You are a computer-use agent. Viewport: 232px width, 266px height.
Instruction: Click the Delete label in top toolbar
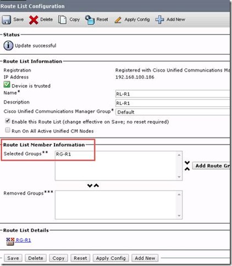coord(47,19)
